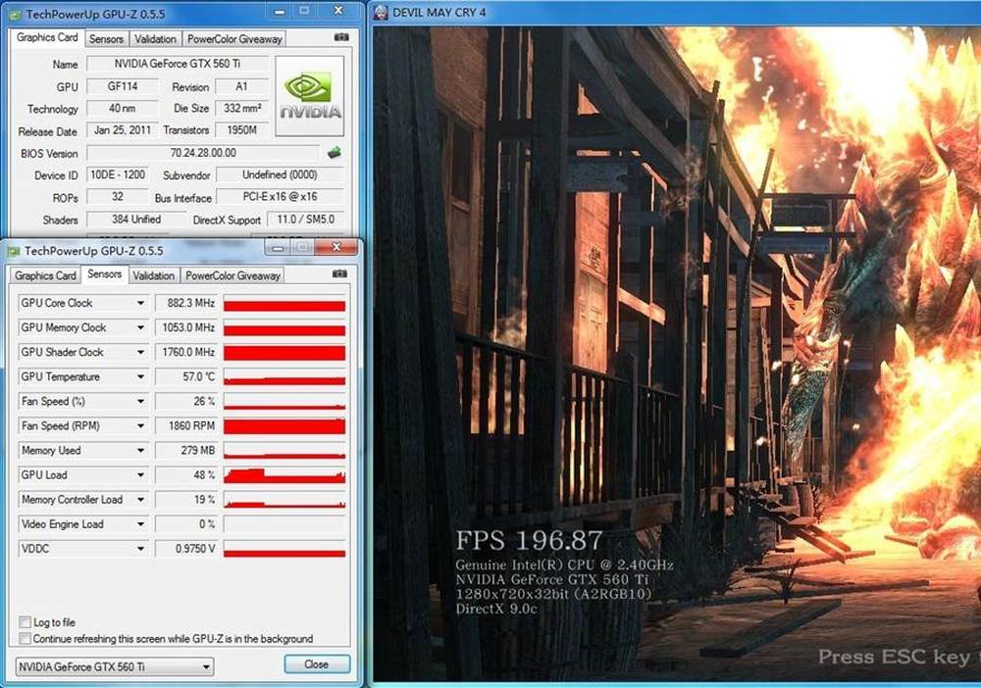Click the Name field showing NVIDIA GeForce GTX 560 Ti
Viewport: 981px width, 688px height.
[x=178, y=64]
